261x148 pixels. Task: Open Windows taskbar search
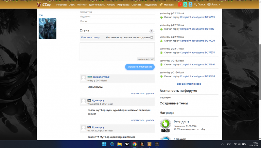(112, 144)
